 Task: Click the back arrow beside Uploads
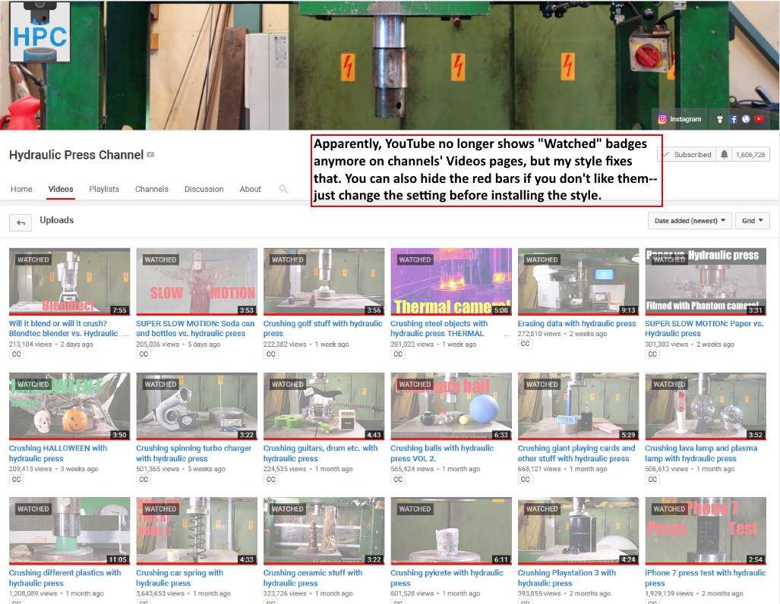tap(20, 221)
